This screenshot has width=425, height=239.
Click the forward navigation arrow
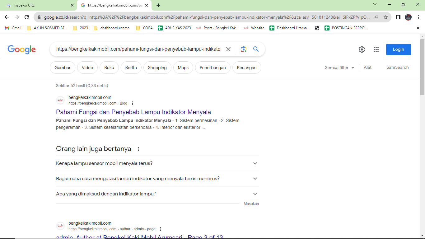pos(17,17)
